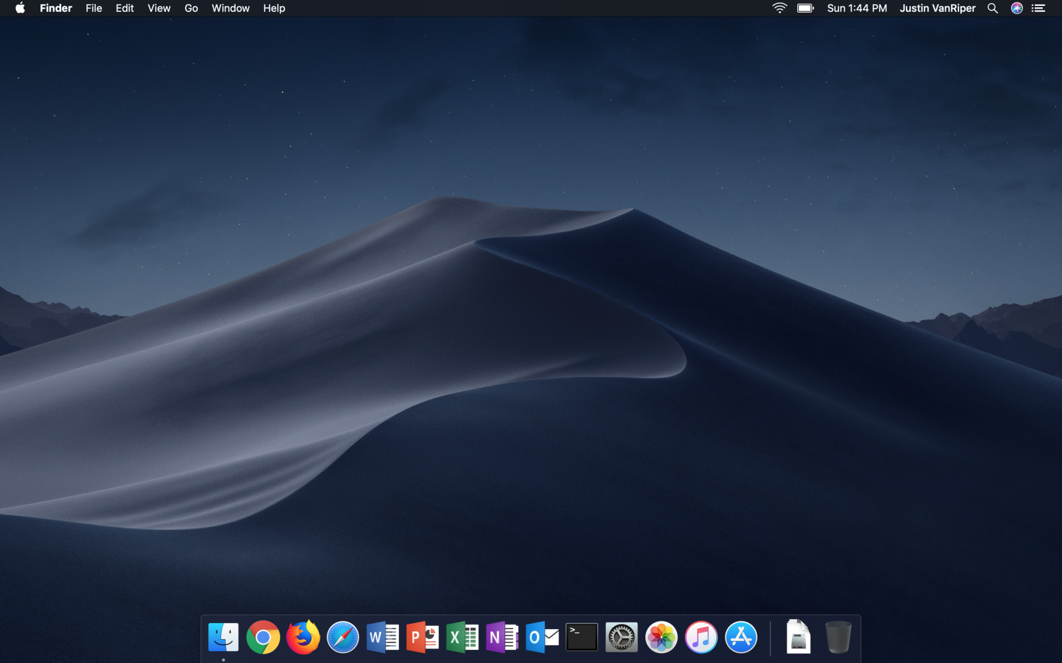Open Google Chrome from the Dock
This screenshot has width=1062, height=663.
[263, 638]
